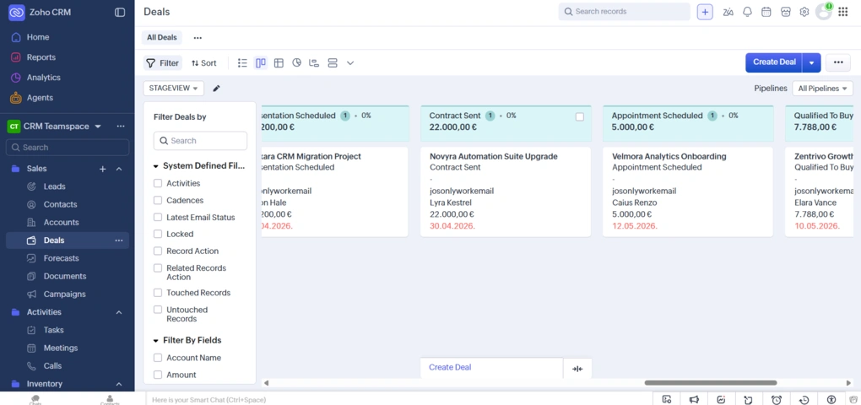Tick the Cadences filter checkbox

158,200
